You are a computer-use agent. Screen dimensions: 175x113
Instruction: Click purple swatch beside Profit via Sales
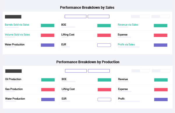coord(160,45)
